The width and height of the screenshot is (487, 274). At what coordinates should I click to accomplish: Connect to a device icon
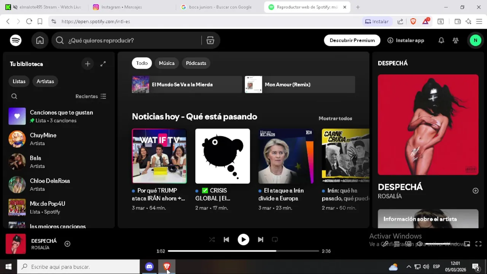click(408, 244)
